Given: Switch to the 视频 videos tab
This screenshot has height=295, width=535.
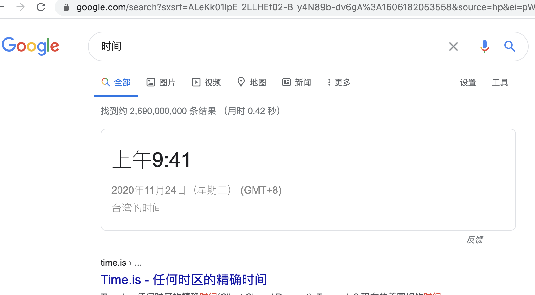Looking at the screenshot, I should [206, 83].
